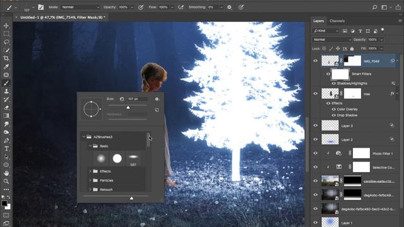Click lock all layer icon

click(352, 49)
